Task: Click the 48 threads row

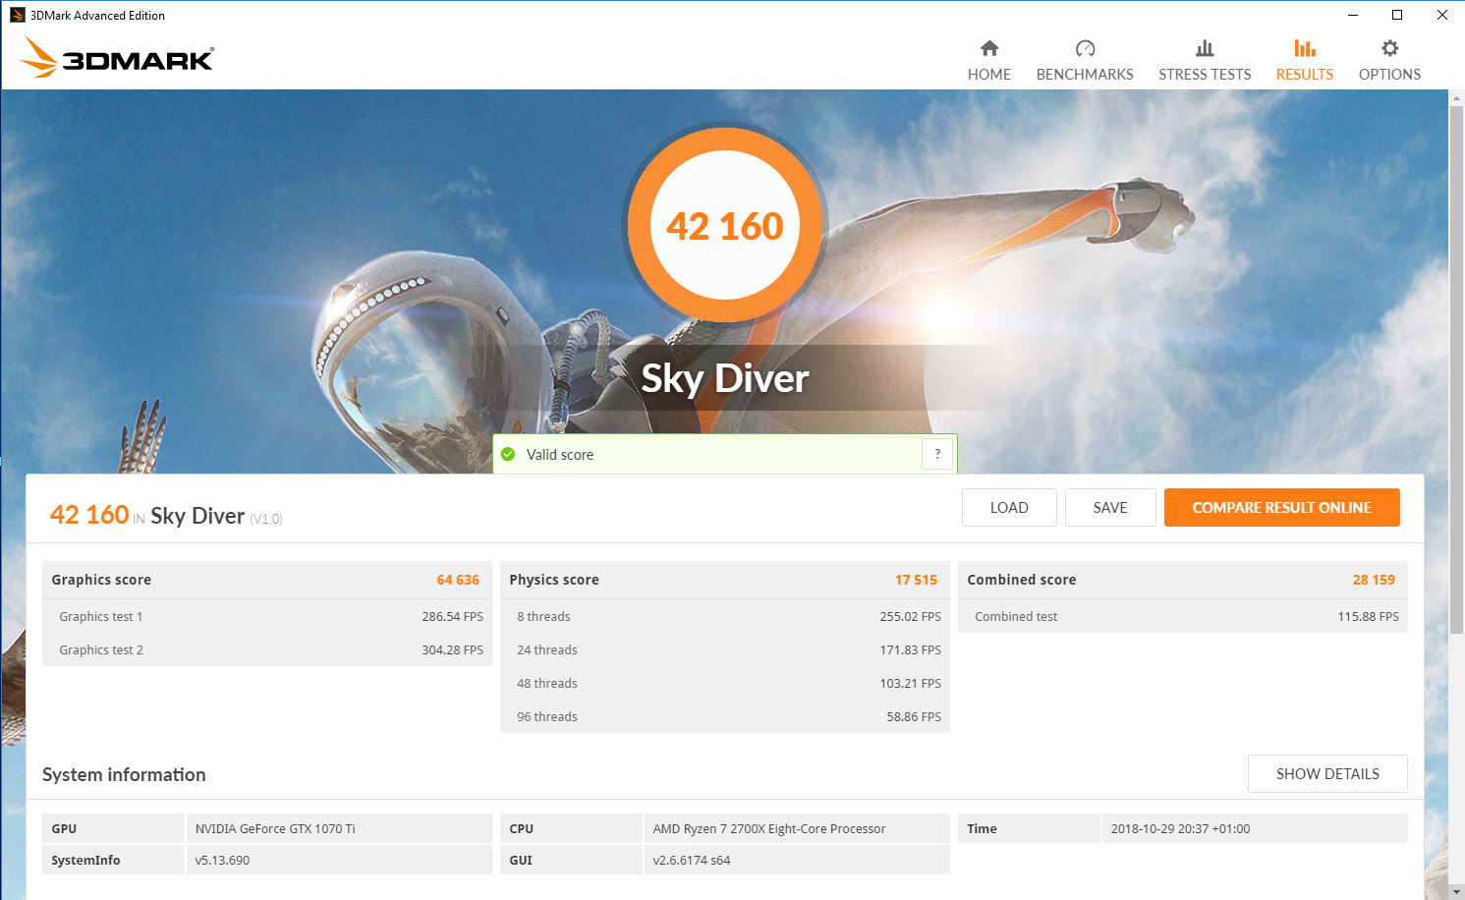Action: pos(725,684)
